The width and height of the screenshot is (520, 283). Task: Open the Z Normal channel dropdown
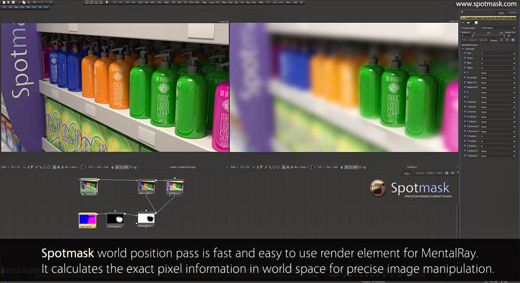(498, 112)
